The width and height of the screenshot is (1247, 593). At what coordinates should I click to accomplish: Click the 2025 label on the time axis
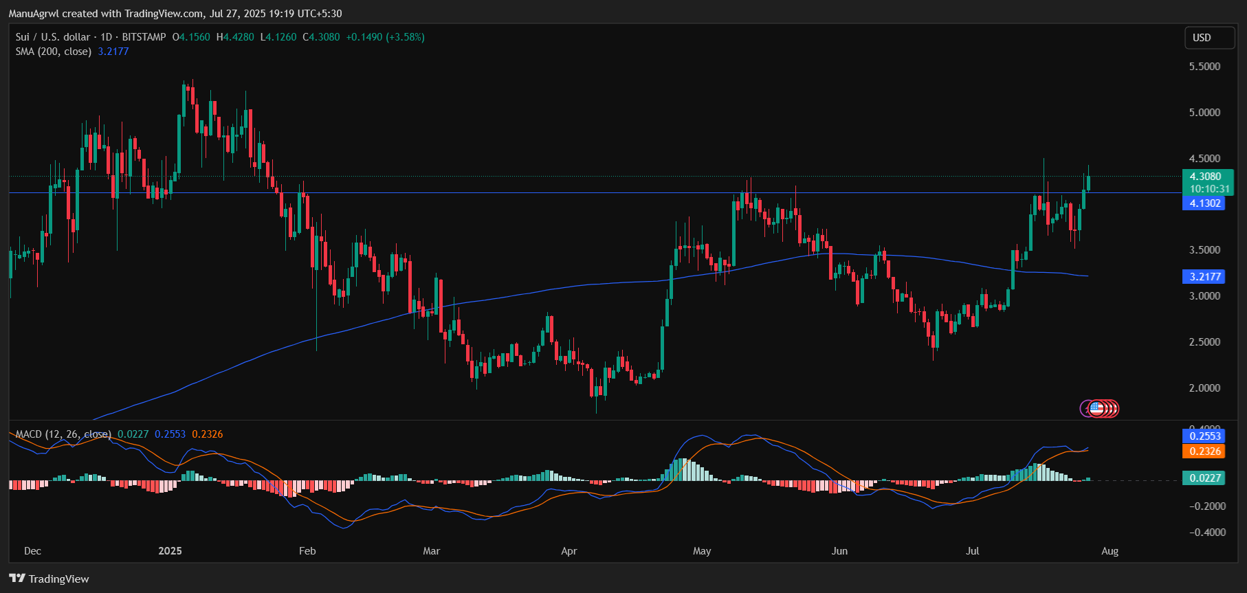pyautogui.click(x=170, y=551)
